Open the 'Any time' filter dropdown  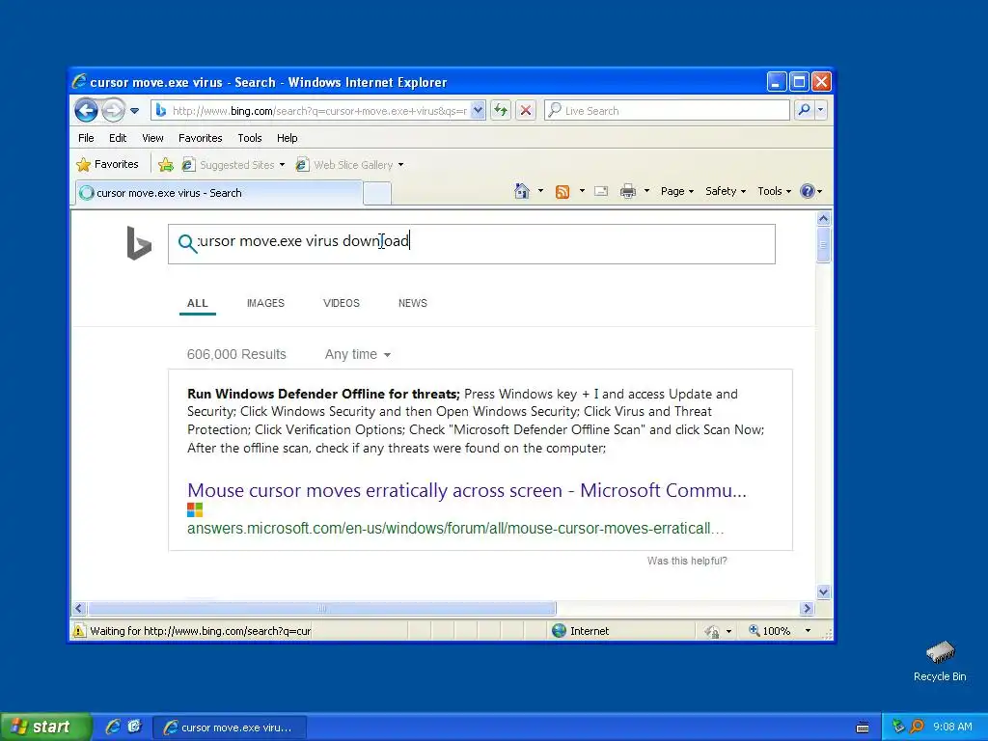pos(357,354)
